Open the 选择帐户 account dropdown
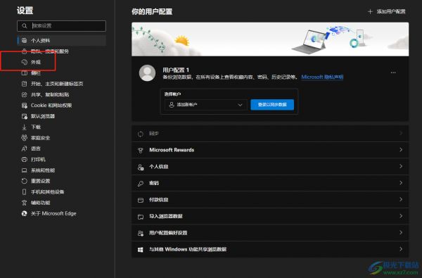This screenshot has height=278, width=422. pyautogui.click(x=205, y=105)
